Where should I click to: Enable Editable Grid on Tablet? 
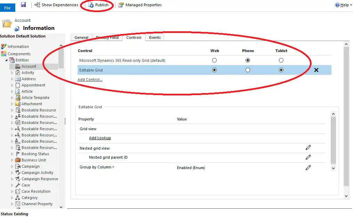pyautogui.click(x=281, y=70)
